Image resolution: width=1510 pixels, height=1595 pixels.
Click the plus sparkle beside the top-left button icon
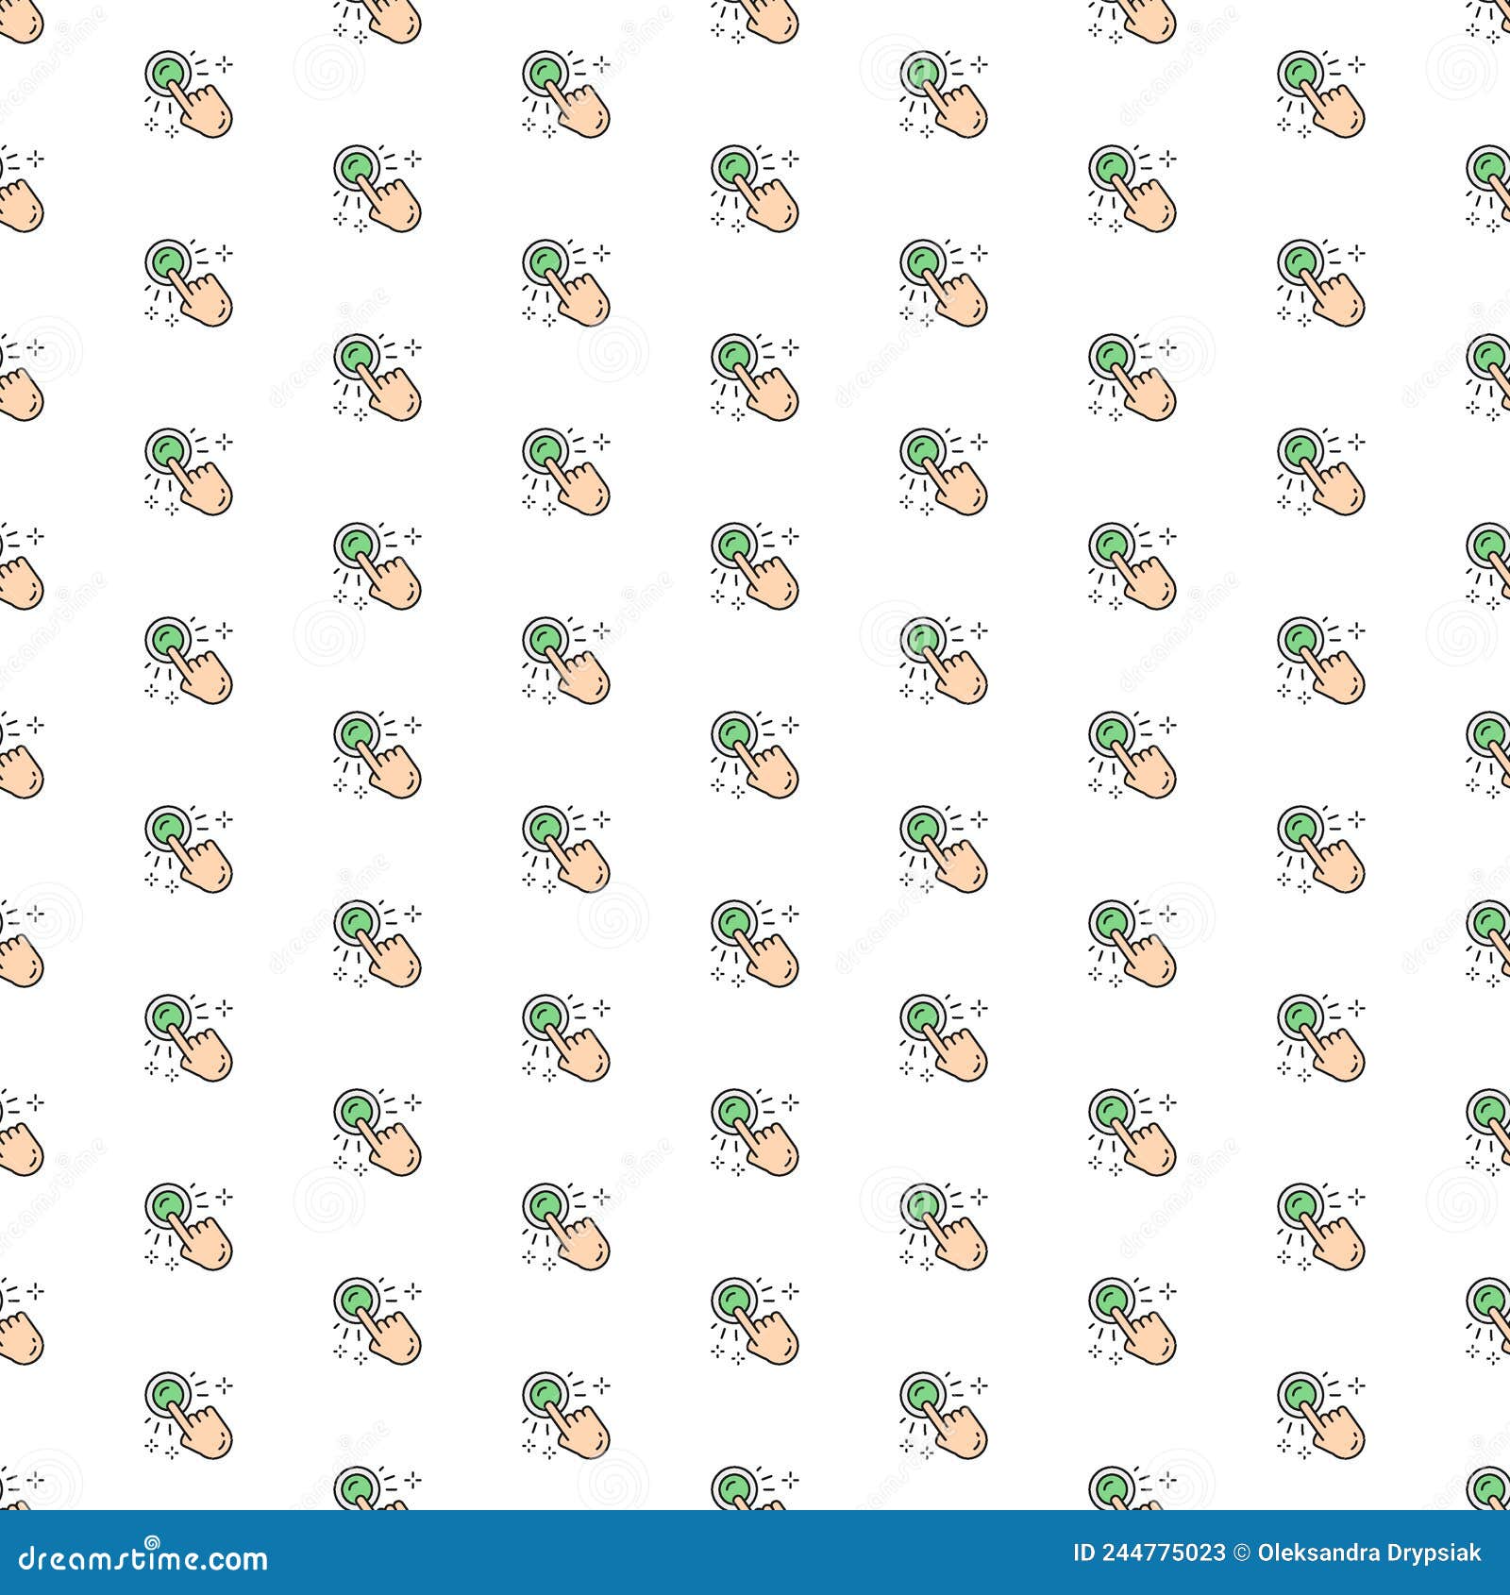[x=224, y=66]
